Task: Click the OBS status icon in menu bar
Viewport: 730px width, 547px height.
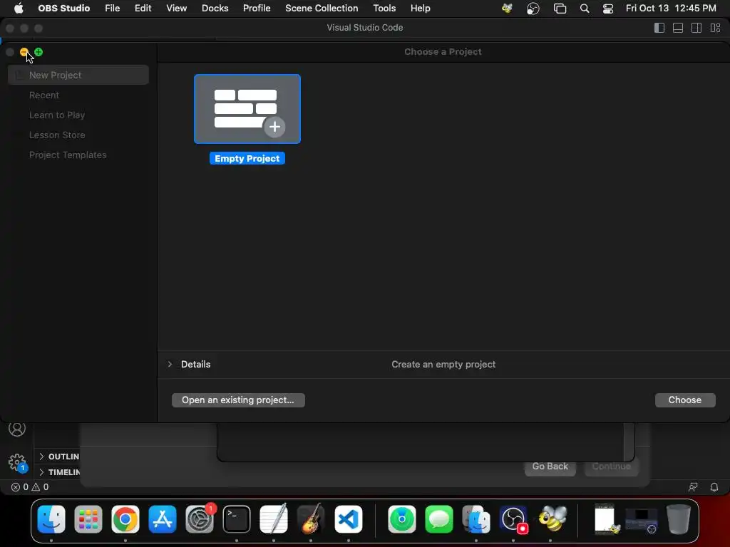Action: point(533,9)
